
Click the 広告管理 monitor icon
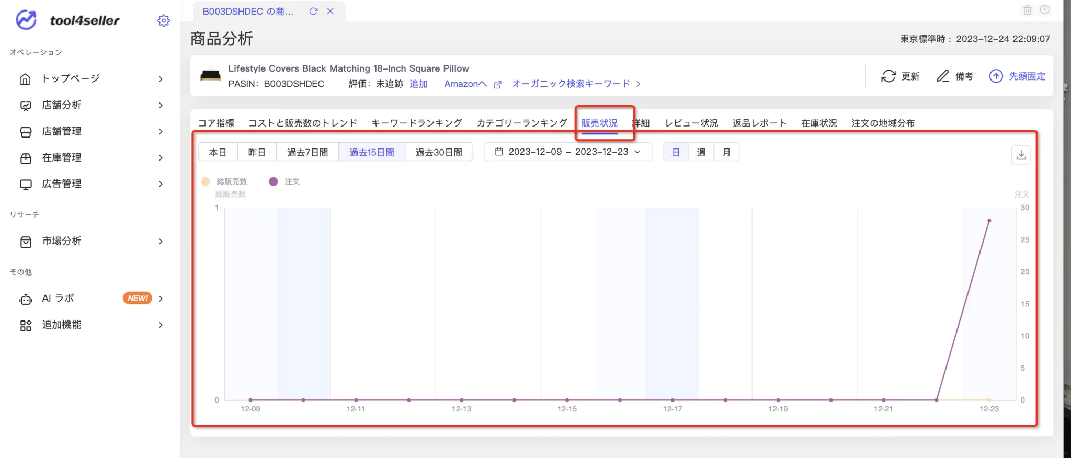(26, 184)
